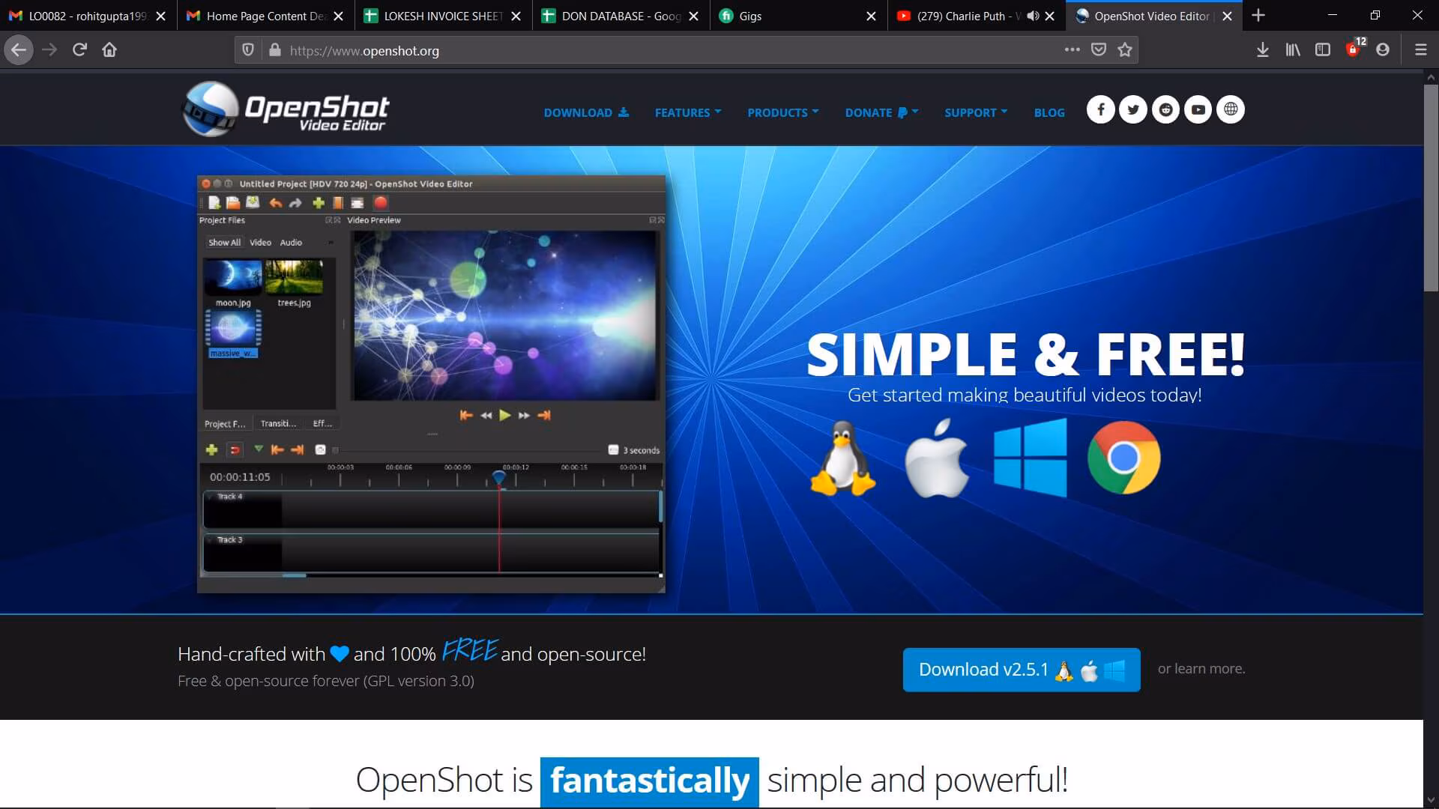Toggle tracking protection shield in address bar
1439x809 pixels.
click(248, 50)
